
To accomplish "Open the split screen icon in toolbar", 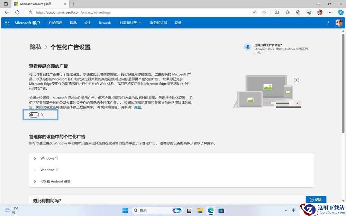I will tap(277, 12).
